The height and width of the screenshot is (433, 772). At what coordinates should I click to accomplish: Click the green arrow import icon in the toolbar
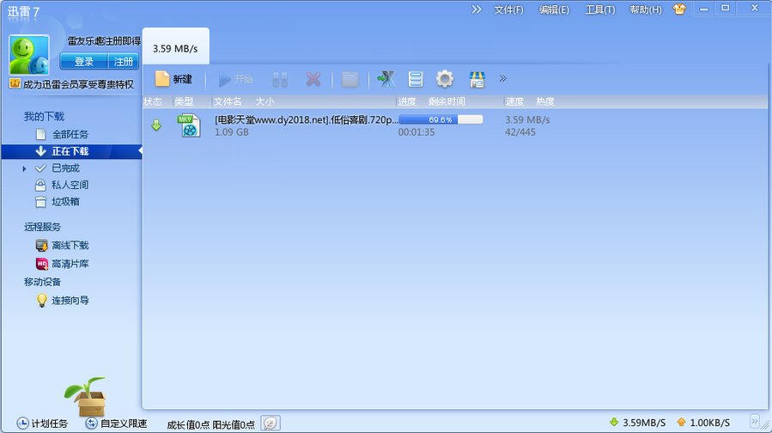[x=386, y=79]
